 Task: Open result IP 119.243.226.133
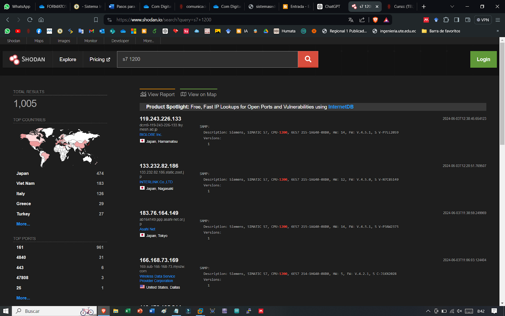click(x=160, y=119)
